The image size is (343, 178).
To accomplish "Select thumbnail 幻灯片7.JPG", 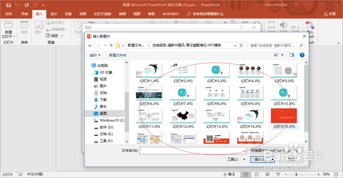I will (183, 96).
